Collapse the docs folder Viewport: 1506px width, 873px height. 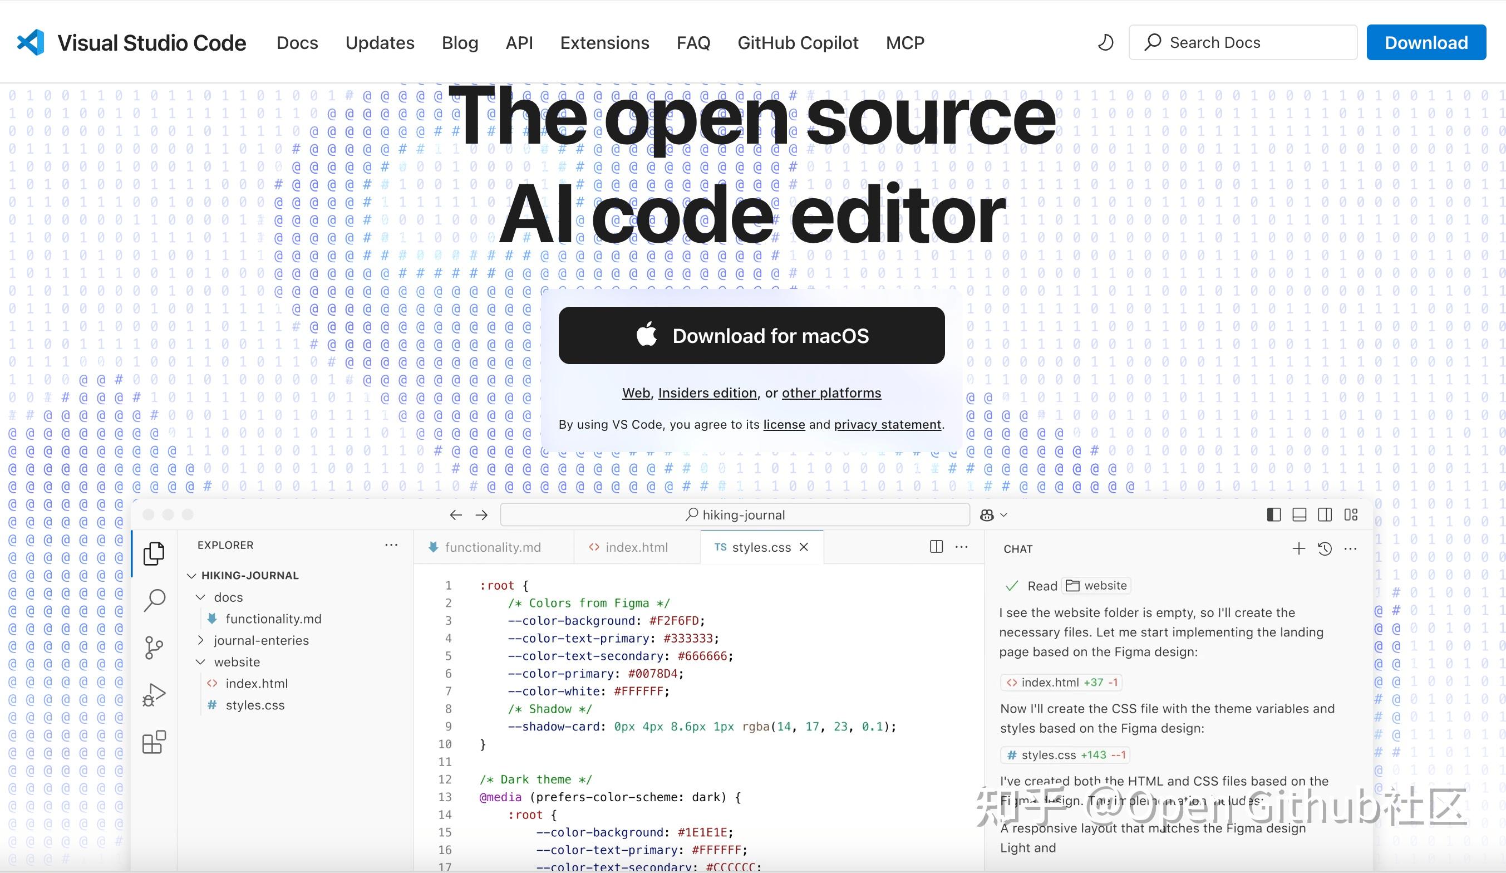point(201,597)
